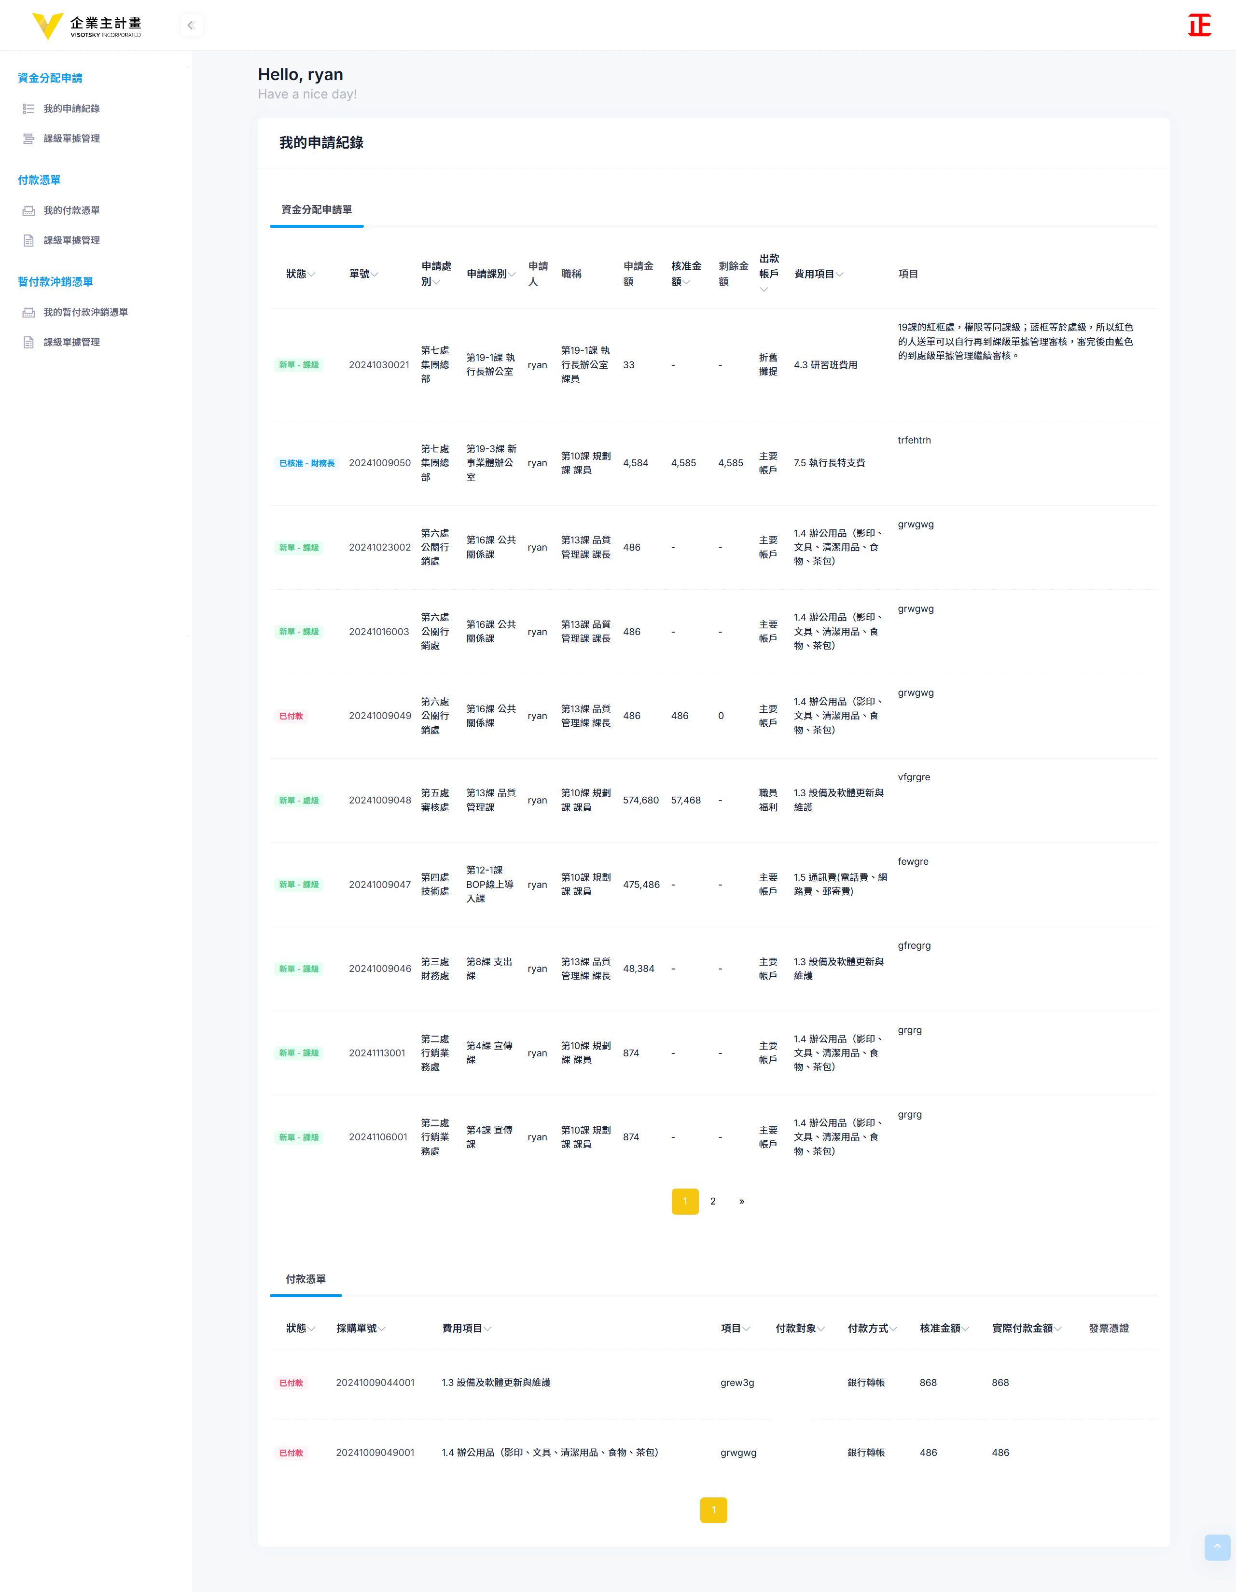Collapse sidebar with the chevron toggle button
1236x1592 pixels.
point(191,26)
